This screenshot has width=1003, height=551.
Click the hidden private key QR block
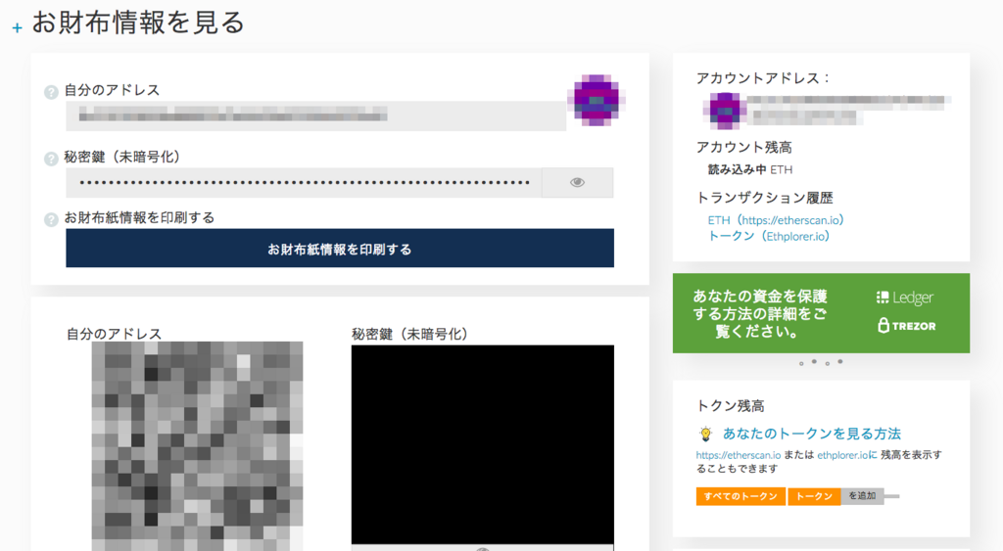[482, 445]
